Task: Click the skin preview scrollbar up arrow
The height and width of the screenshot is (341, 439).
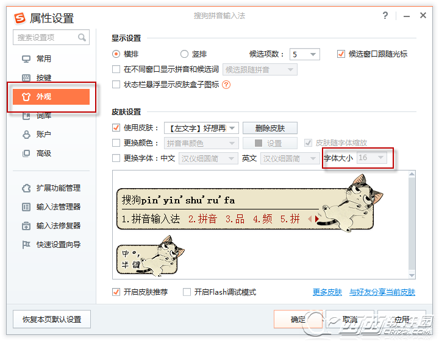Action: pos(412,174)
